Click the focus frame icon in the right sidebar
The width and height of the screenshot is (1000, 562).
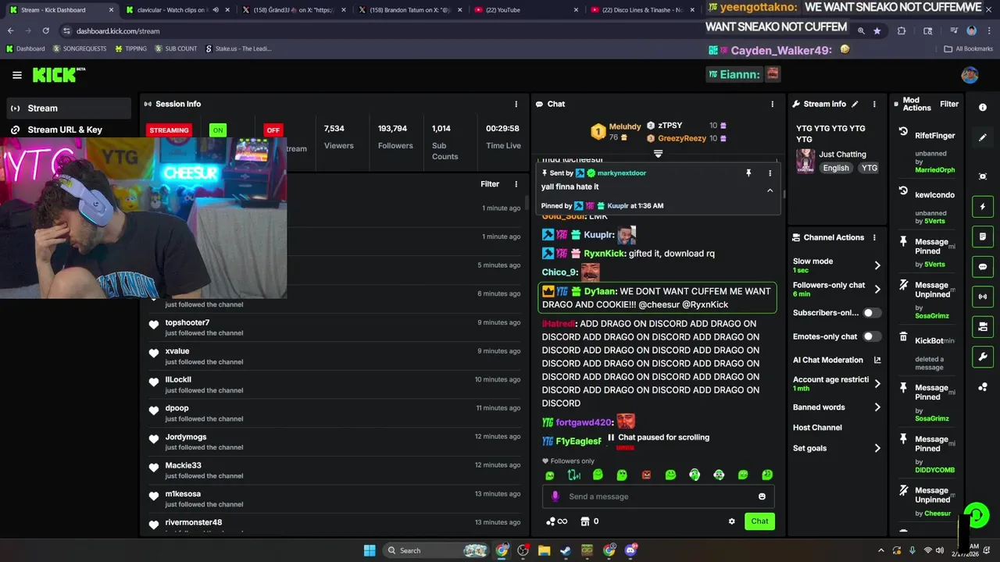pos(983,176)
